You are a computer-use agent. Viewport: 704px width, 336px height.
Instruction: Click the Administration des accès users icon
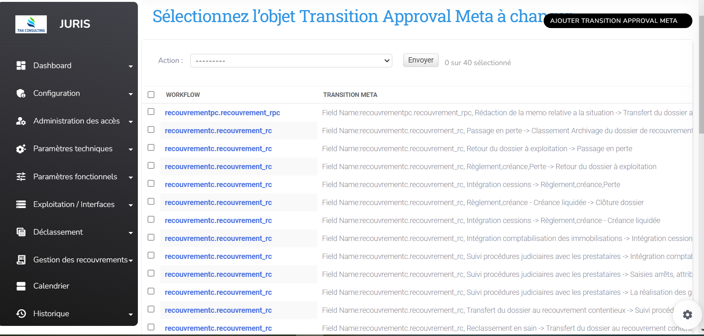click(x=21, y=121)
